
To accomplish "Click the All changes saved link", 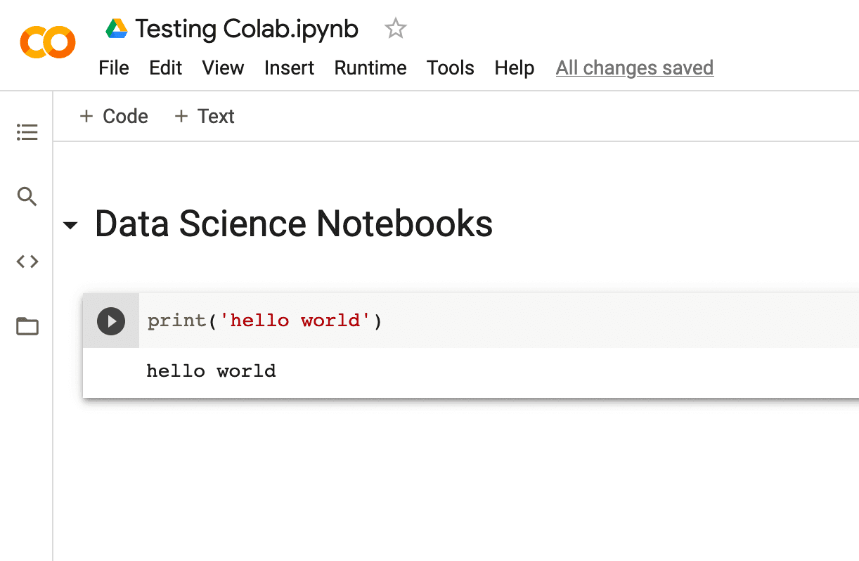I will pos(634,67).
